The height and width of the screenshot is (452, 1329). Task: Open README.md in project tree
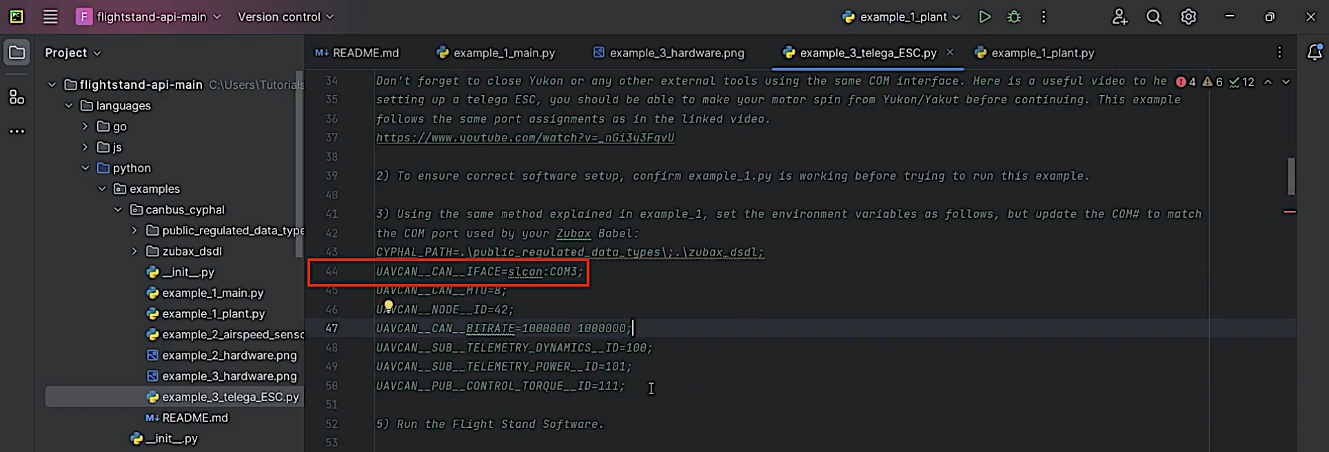(x=186, y=418)
